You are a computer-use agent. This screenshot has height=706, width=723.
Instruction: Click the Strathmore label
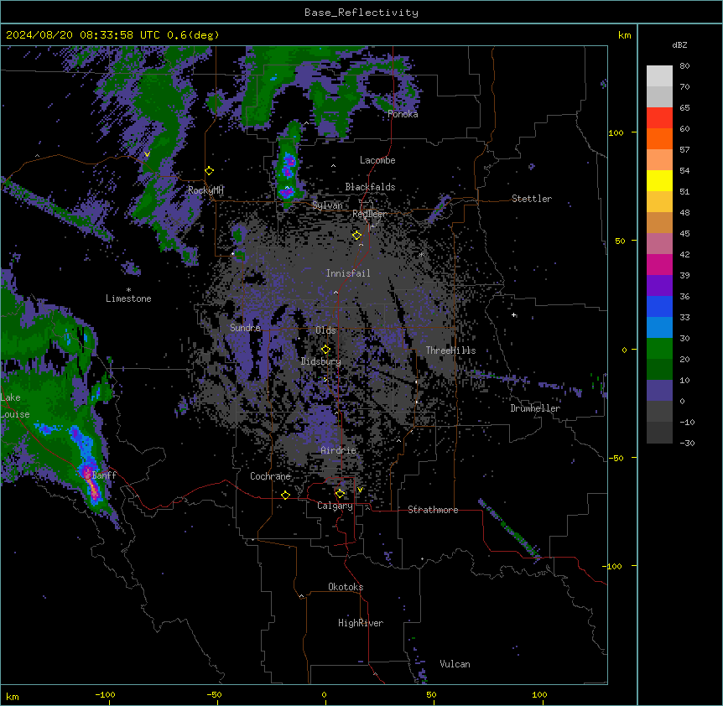tap(433, 510)
